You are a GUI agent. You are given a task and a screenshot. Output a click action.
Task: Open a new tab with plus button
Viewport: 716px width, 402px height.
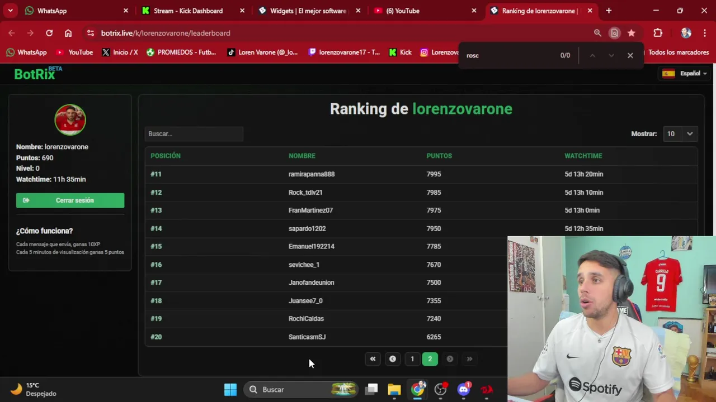(x=609, y=11)
